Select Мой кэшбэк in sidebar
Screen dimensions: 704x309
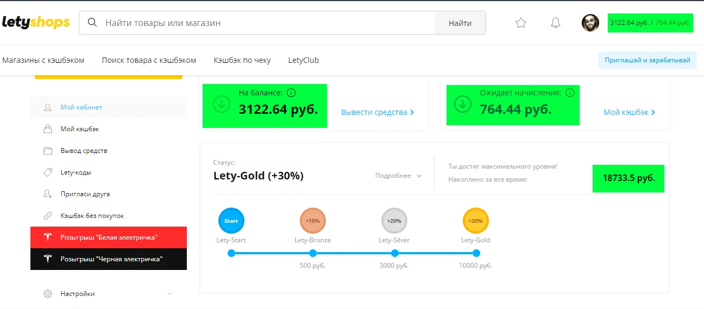tap(109, 129)
